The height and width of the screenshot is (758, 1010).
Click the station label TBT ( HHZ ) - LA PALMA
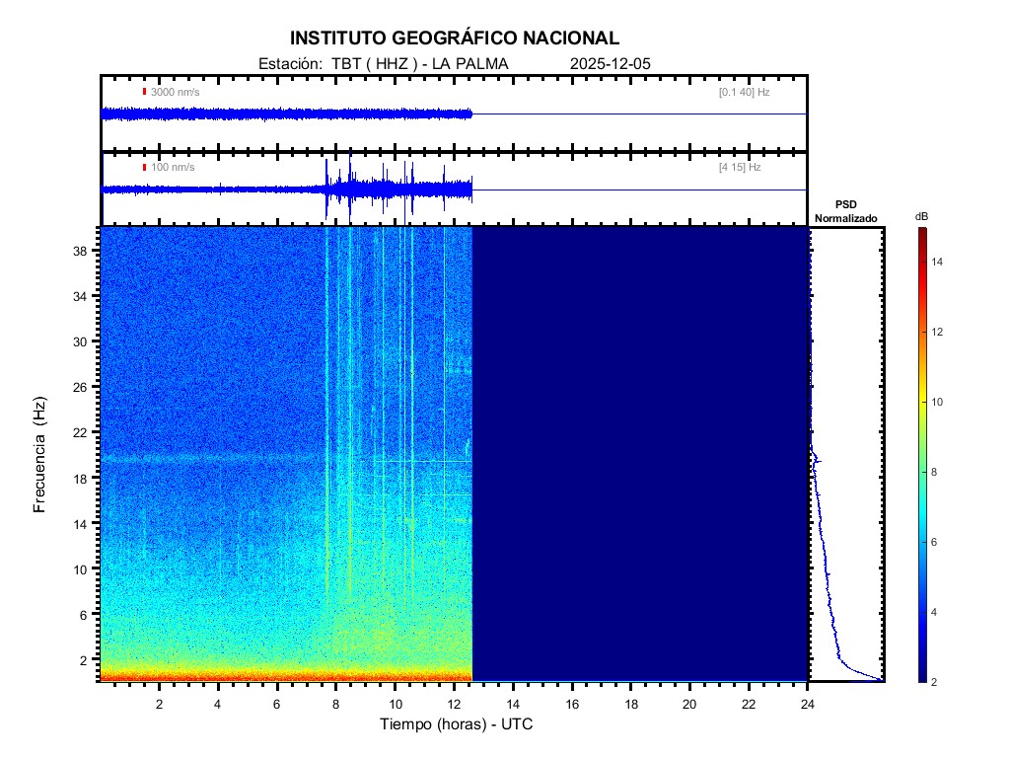coord(383,64)
